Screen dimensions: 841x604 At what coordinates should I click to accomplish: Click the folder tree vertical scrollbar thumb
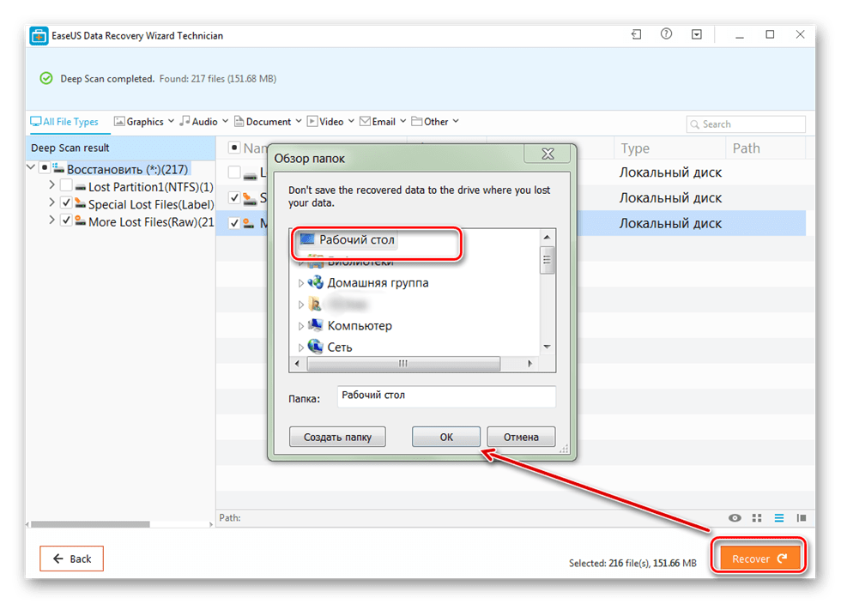[x=548, y=260]
